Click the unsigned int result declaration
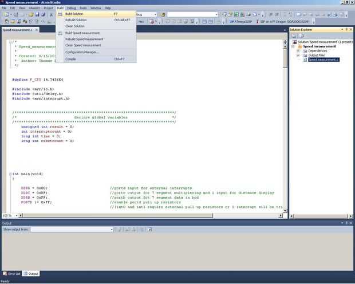The width and height of the screenshot is (355, 284). [48, 127]
